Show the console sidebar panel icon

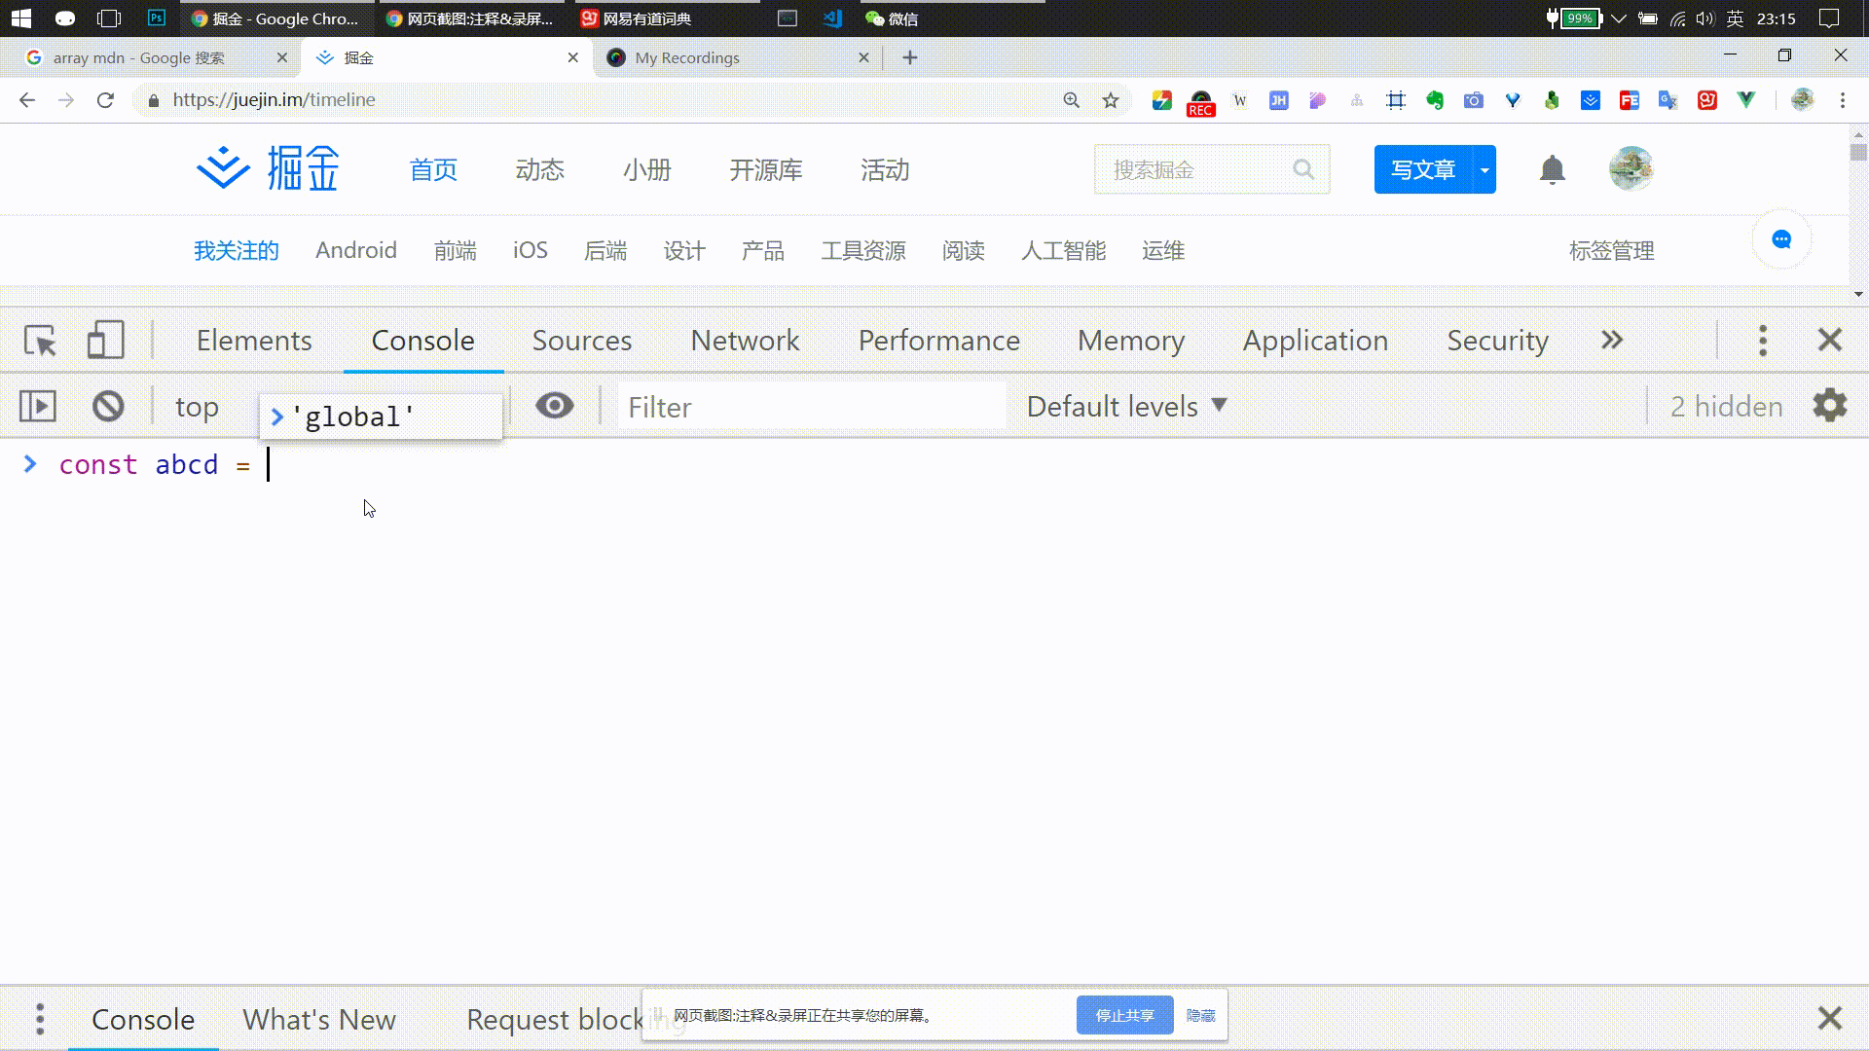click(38, 406)
